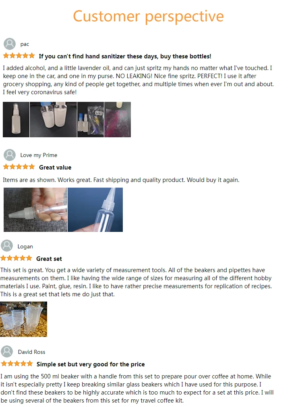Click the star rating on pac's review
302x407 pixels.
tap(19, 56)
